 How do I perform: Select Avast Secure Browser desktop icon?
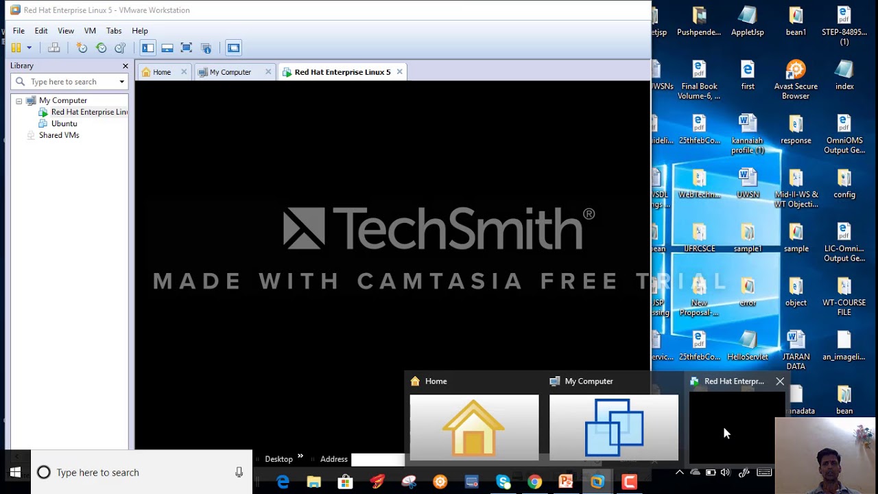(x=796, y=80)
